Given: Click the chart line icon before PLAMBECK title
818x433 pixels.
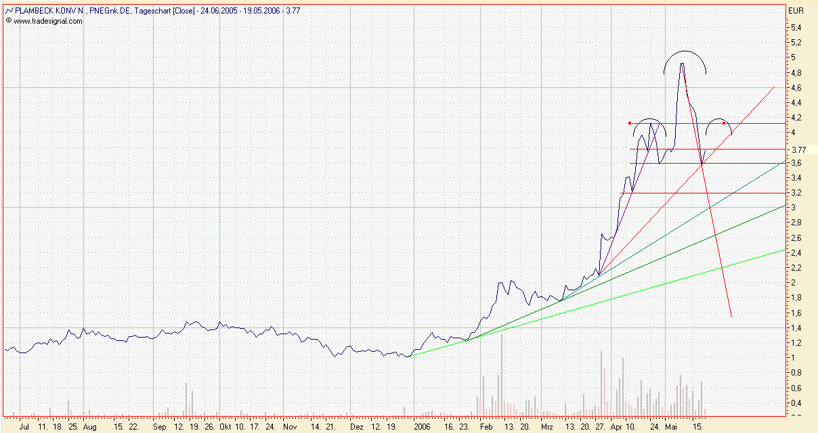Looking at the screenshot, I should (x=8, y=11).
